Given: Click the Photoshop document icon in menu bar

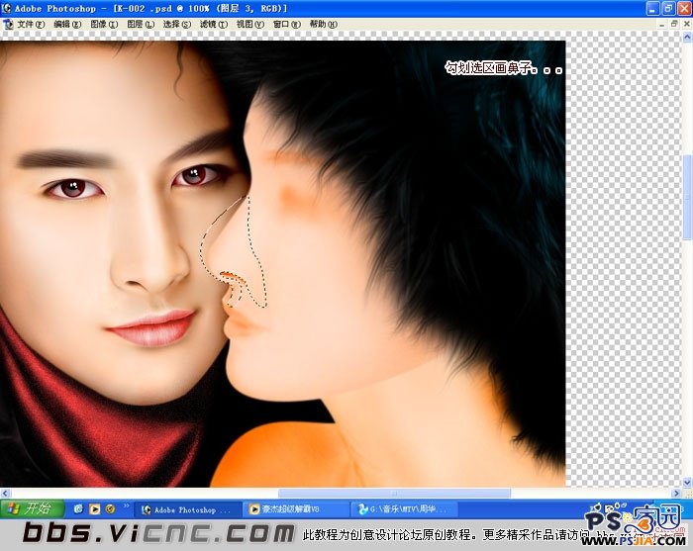Looking at the screenshot, I should point(8,25).
